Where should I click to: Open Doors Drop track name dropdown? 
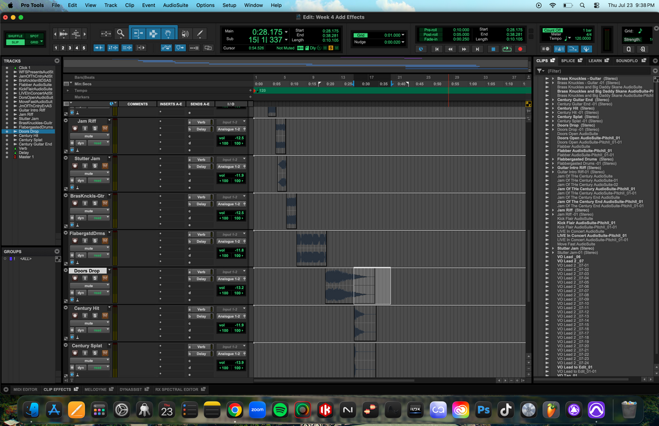pyautogui.click(x=109, y=271)
